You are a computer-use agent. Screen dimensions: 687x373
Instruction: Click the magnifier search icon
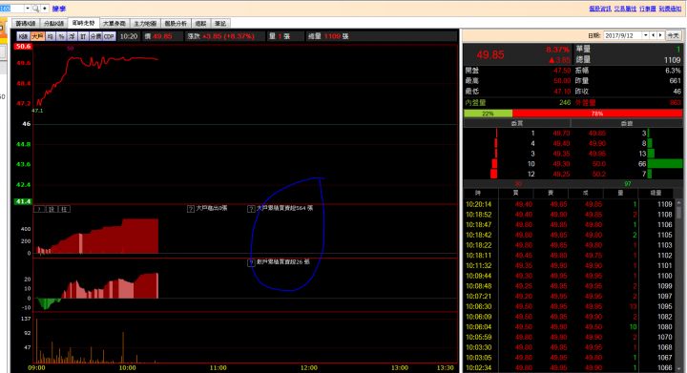[x=35, y=9]
